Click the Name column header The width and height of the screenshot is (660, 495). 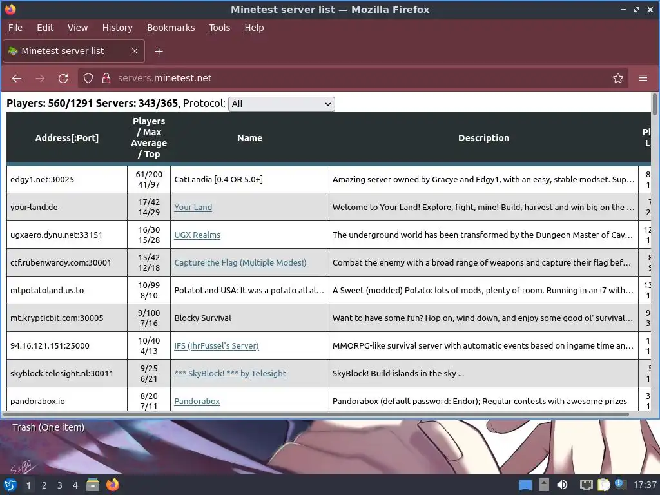click(x=249, y=138)
